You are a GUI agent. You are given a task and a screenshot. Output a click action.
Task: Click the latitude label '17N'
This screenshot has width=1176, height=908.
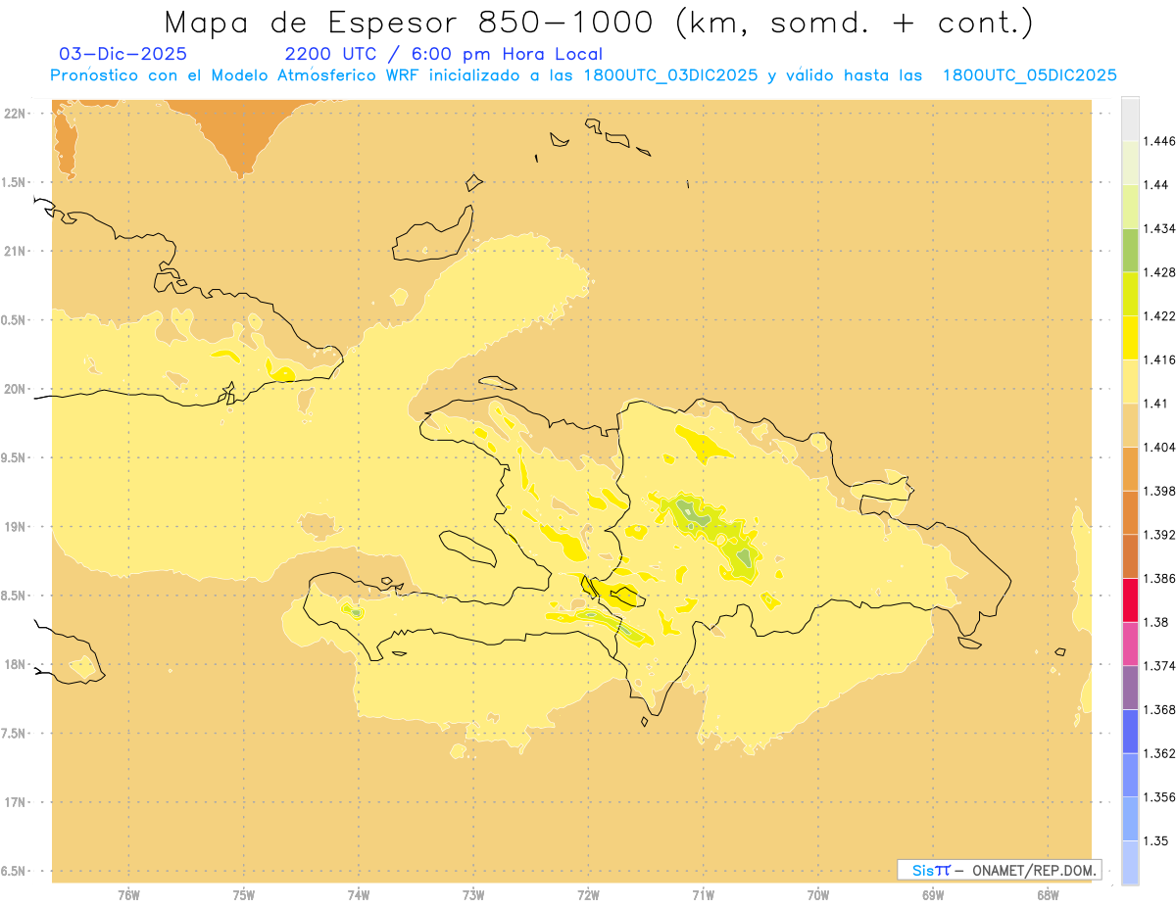(15, 802)
